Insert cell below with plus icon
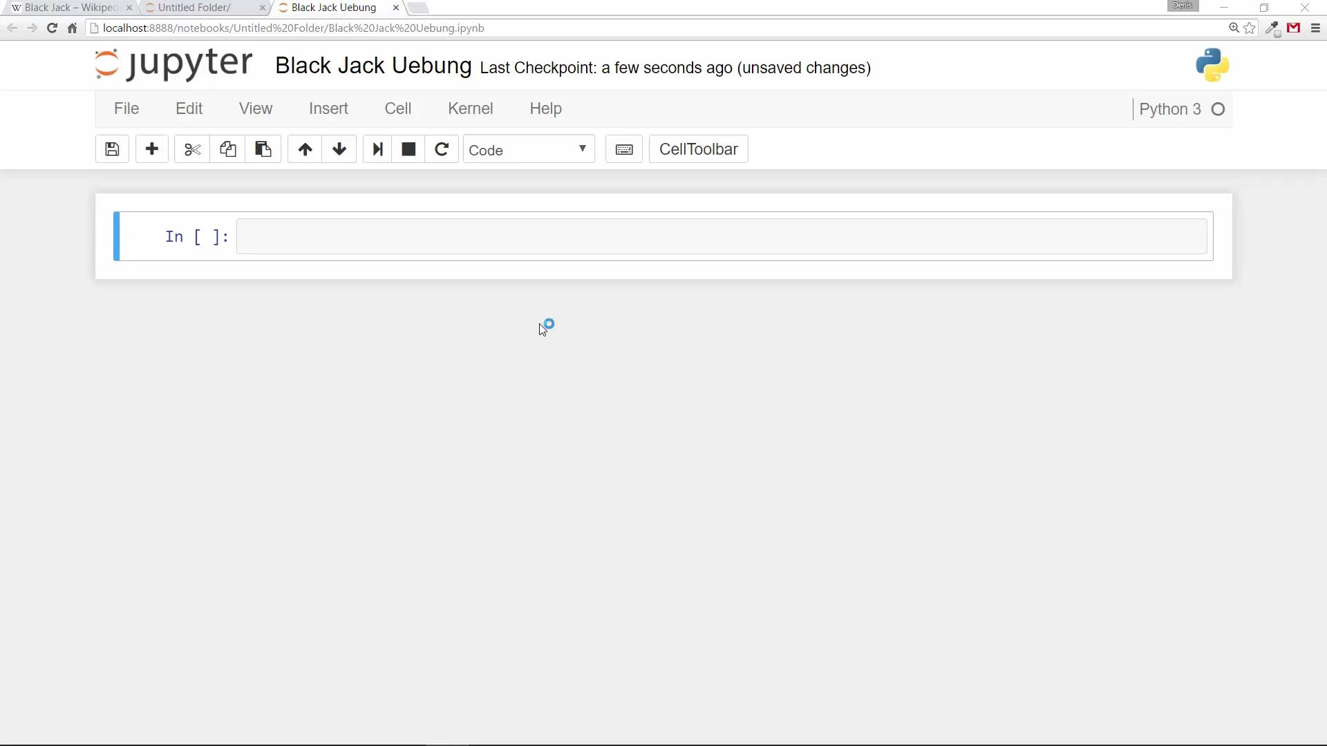This screenshot has height=746, width=1327. [152, 149]
